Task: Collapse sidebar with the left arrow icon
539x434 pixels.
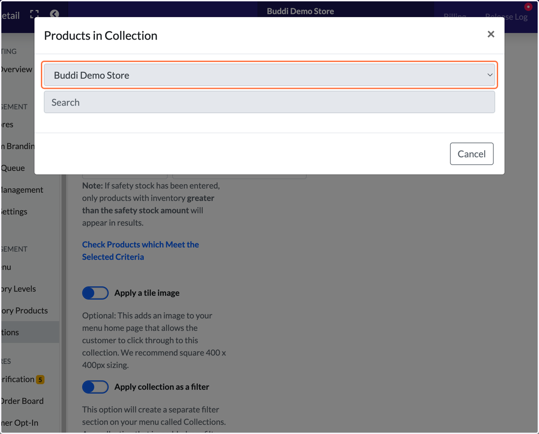Action: point(54,14)
